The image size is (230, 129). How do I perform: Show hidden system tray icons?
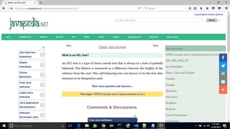pos(196,126)
